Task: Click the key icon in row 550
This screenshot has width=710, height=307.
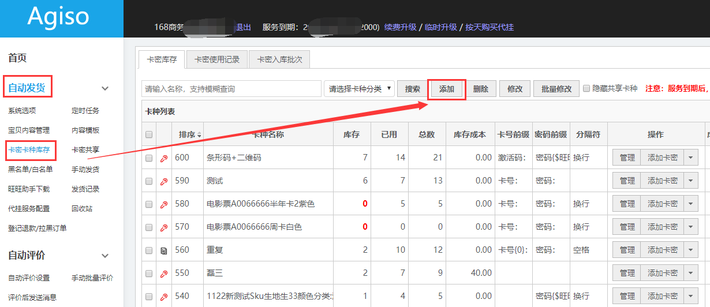Action: [x=163, y=274]
